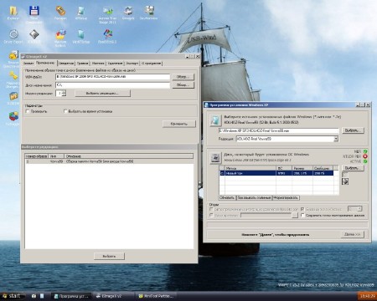Image resolution: width=377 pixels, height=301 pixels.
Task: Open the Экспорт tab in GImageX
Action: 132,64
